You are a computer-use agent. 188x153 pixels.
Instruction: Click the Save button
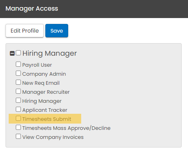coord(57,31)
